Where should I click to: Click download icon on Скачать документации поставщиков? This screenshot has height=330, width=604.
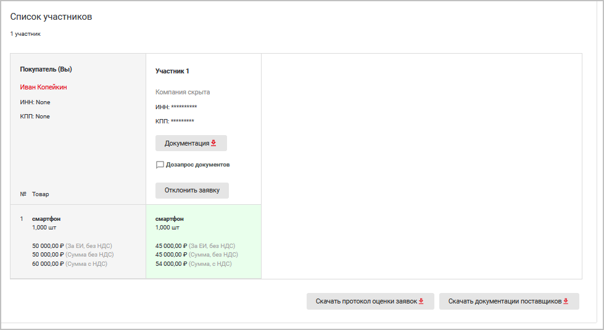pos(566,302)
